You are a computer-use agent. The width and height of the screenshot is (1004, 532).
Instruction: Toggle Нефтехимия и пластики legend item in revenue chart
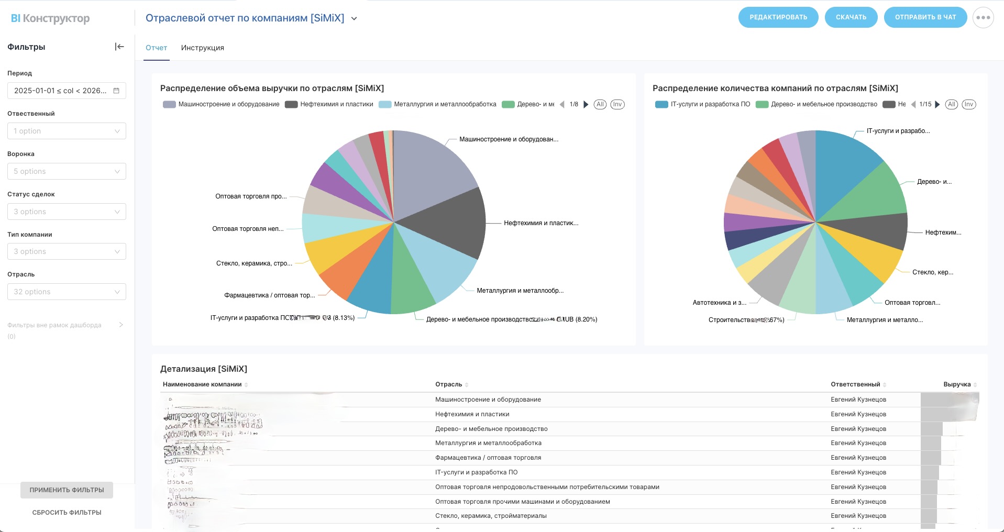pos(329,104)
